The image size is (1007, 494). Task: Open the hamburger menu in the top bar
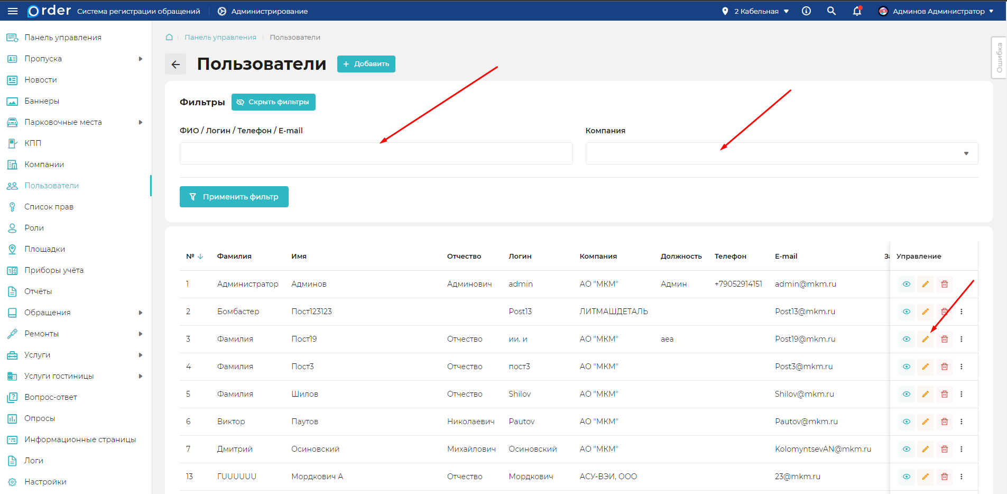(x=13, y=11)
